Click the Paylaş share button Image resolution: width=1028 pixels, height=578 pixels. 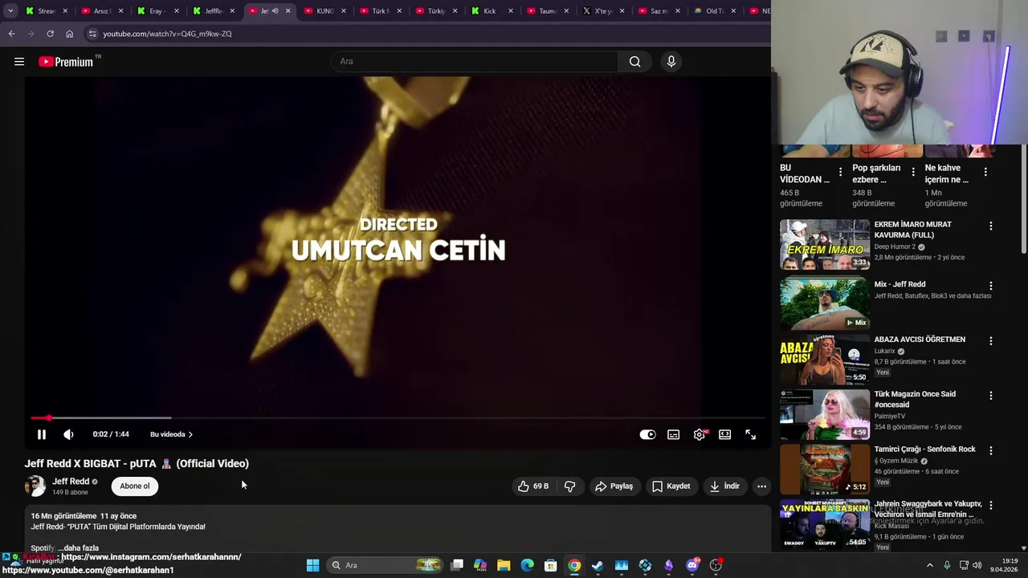coord(614,486)
